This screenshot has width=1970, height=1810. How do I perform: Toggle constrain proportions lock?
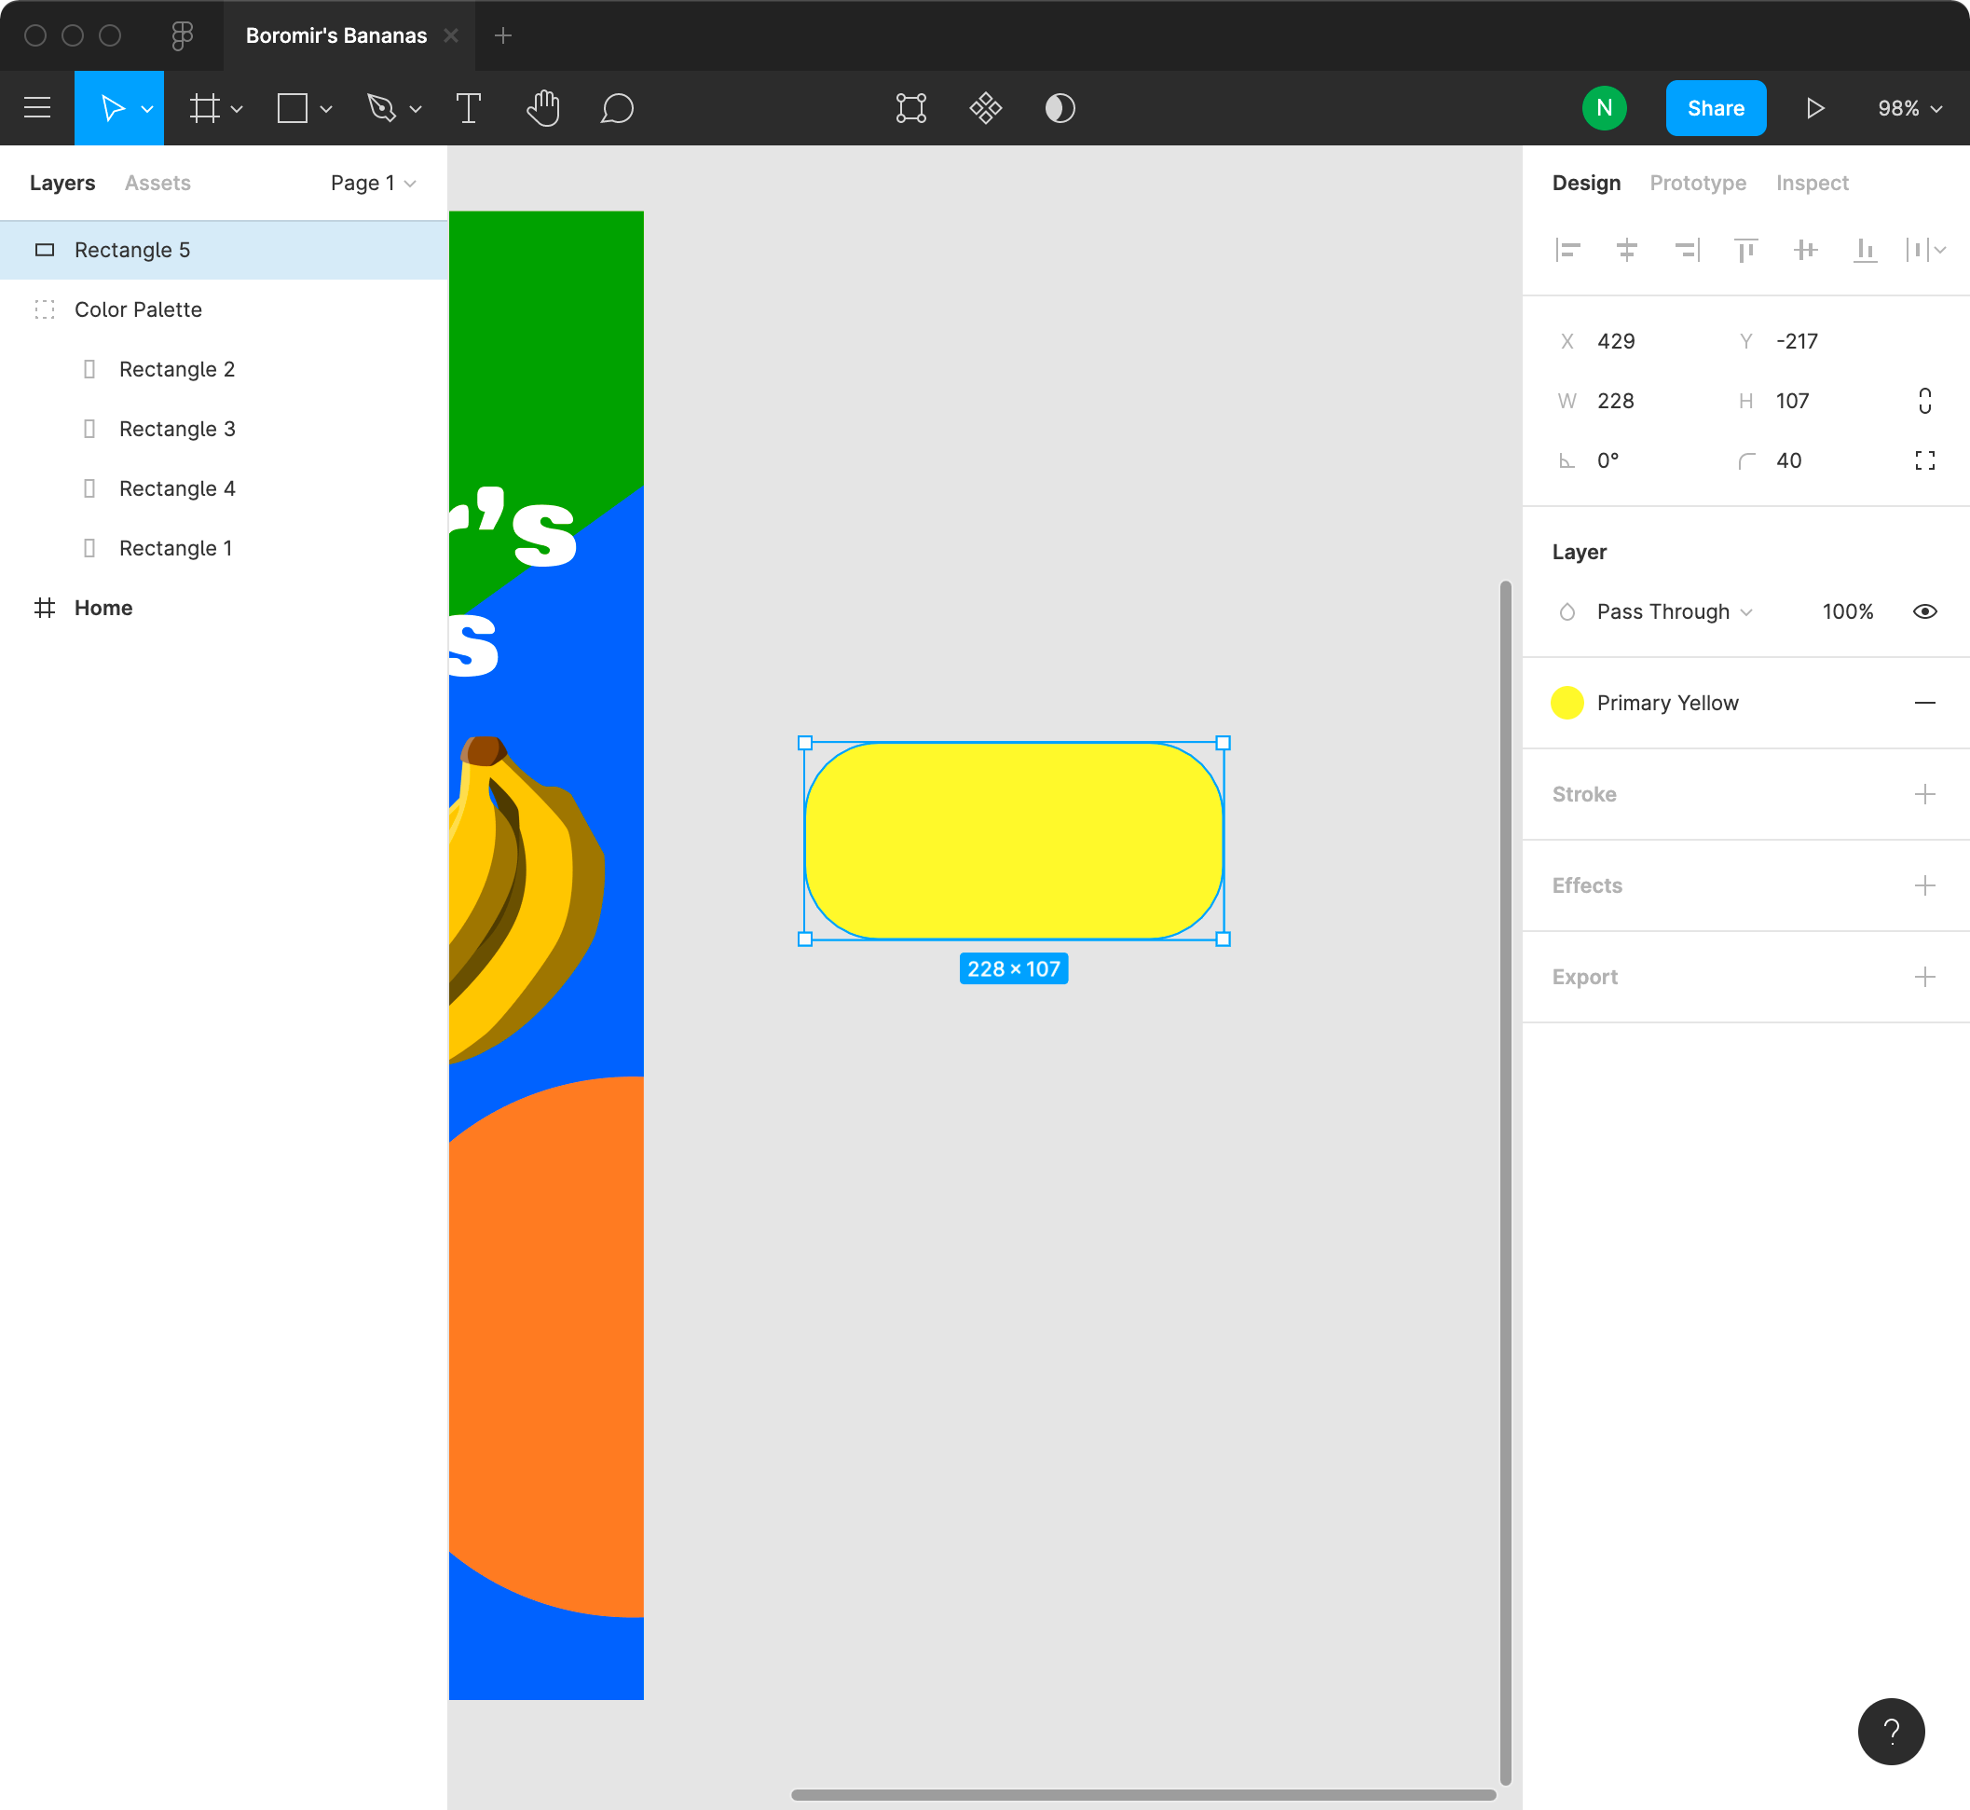tap(1924, 401)
